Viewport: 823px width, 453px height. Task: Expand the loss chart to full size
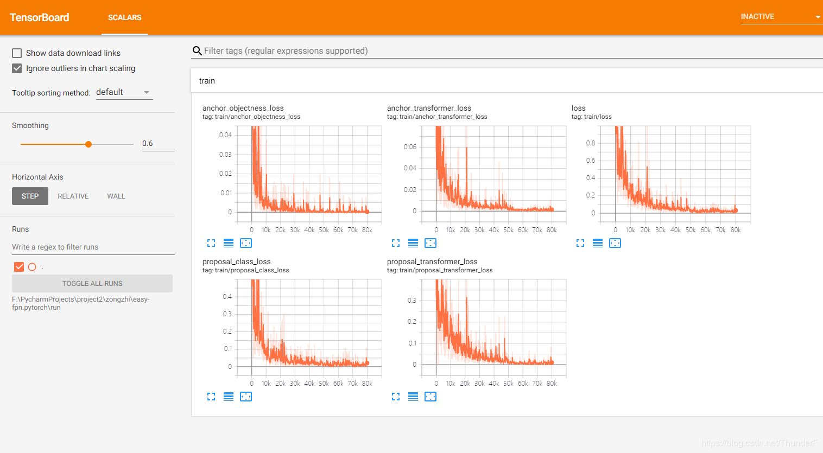coord(580,243)
